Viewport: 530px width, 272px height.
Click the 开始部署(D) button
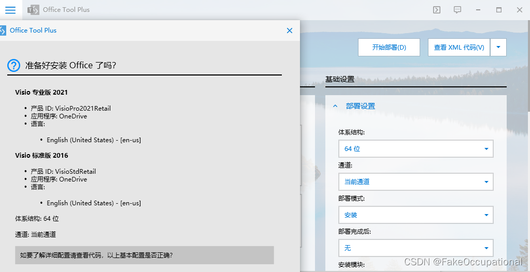[389, 47]
